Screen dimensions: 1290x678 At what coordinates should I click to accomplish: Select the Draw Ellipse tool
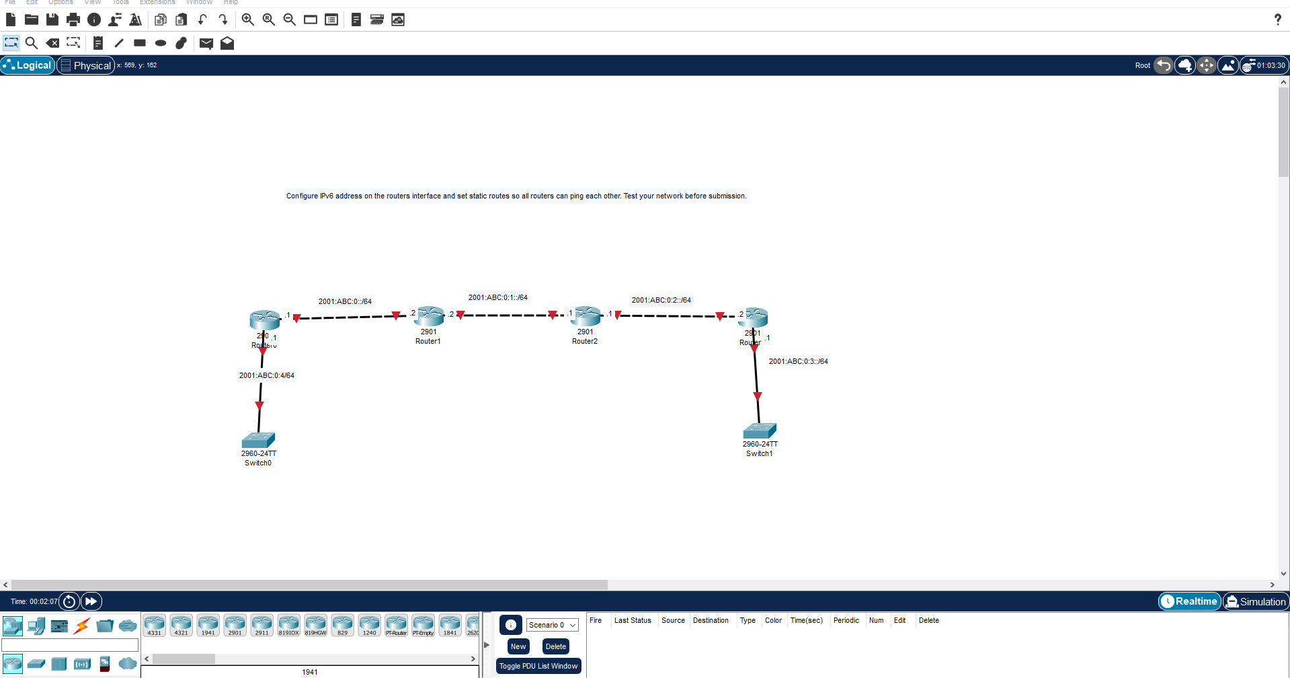click(x=161, y=43)
